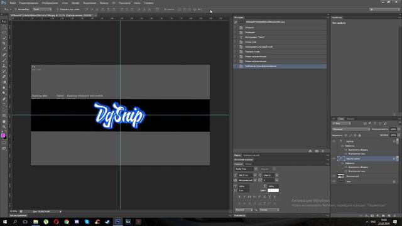Open Windows Start menu
The height and width of the screenshot is (226, 402).
[4, 222]
